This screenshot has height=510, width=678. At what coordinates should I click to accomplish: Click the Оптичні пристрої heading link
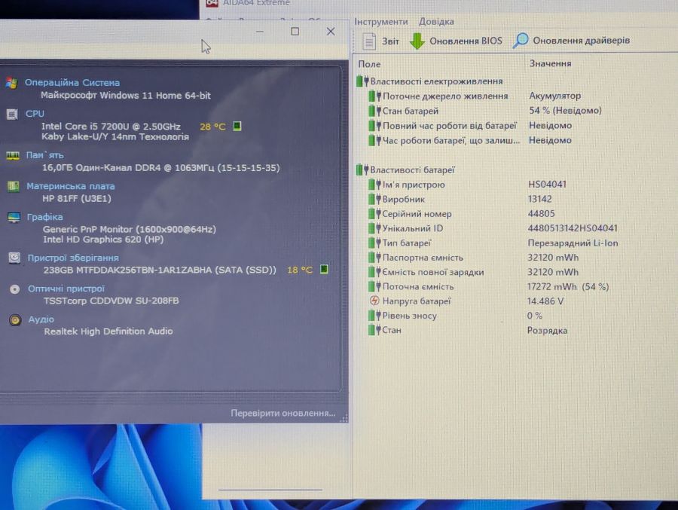coord(66,289)
